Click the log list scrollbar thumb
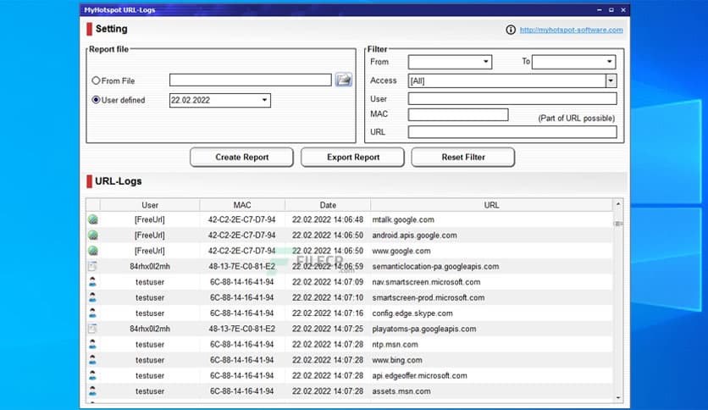This screenshot has height=410, width=708. [x=618, y=224]
